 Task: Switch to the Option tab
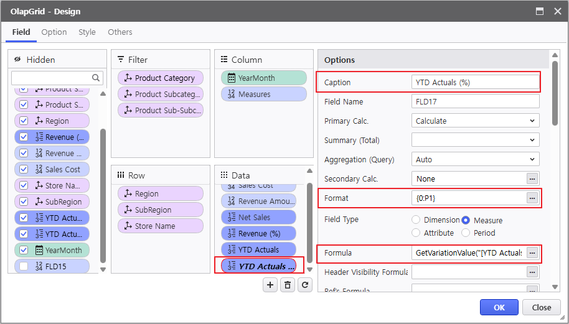pos(54,32)
